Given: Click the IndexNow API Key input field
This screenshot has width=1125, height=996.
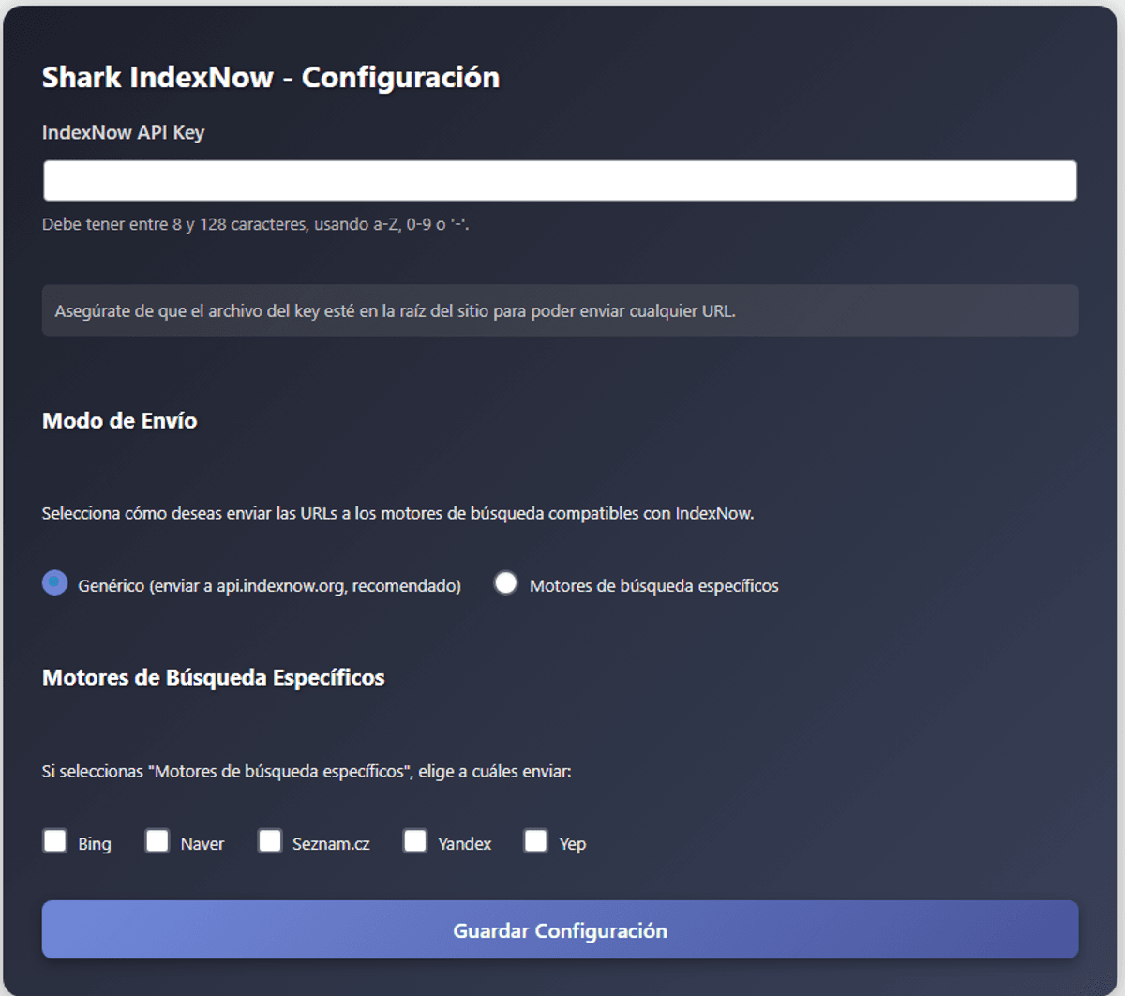Looking at the screenshot, I should coord(560,181).
